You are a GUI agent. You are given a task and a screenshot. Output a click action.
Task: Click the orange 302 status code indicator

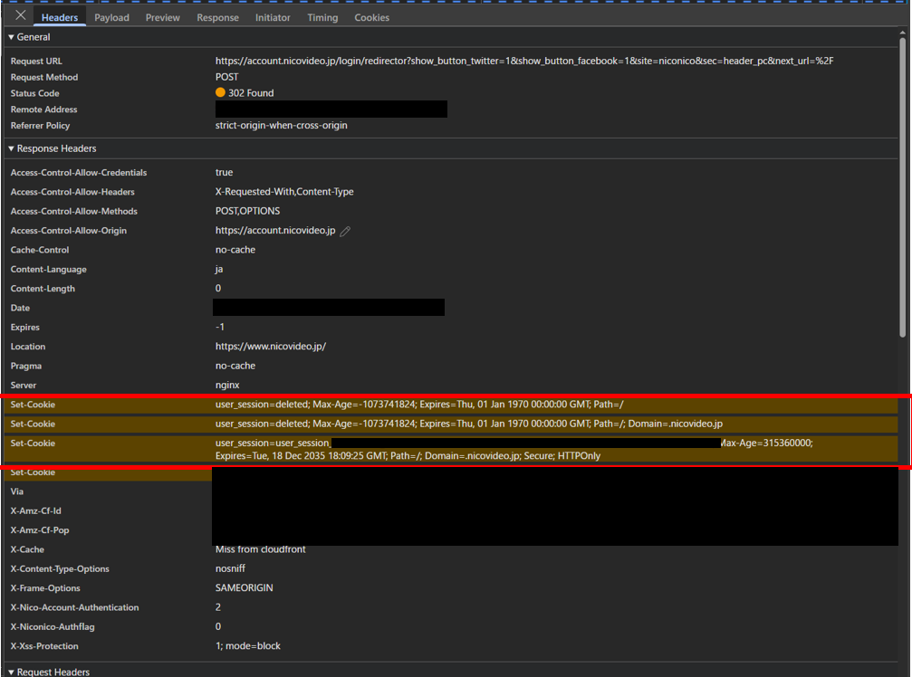tap(220, 93)
